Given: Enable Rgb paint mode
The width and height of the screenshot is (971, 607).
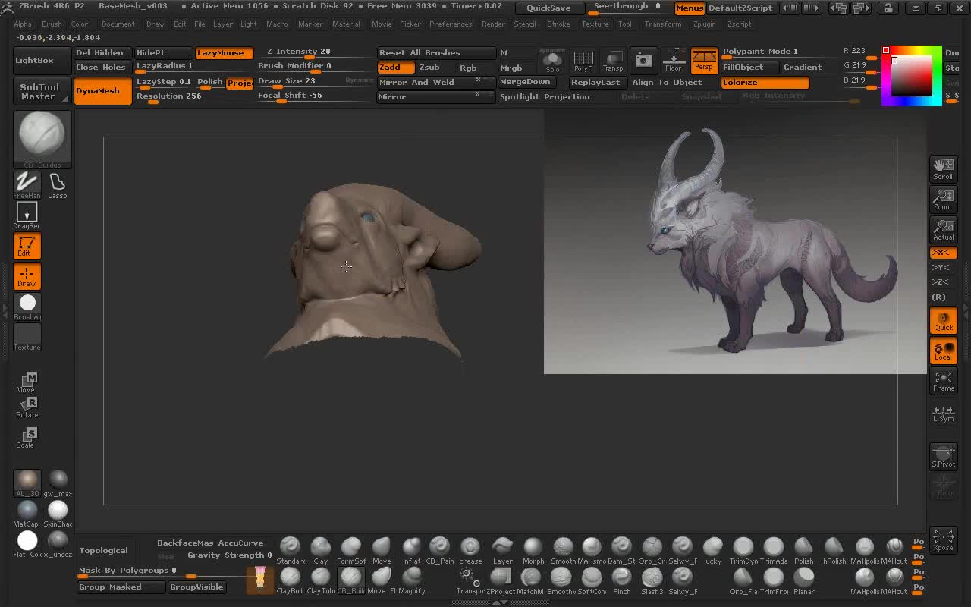Looking at the screenshot, I should point(469,67).
